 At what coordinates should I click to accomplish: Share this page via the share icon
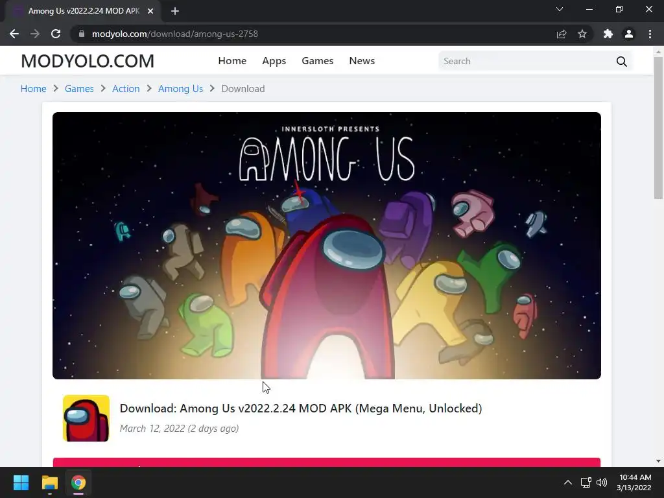562,34
